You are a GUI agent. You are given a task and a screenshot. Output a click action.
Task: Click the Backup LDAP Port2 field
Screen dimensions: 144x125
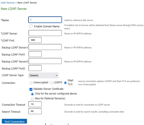[35, 68]
